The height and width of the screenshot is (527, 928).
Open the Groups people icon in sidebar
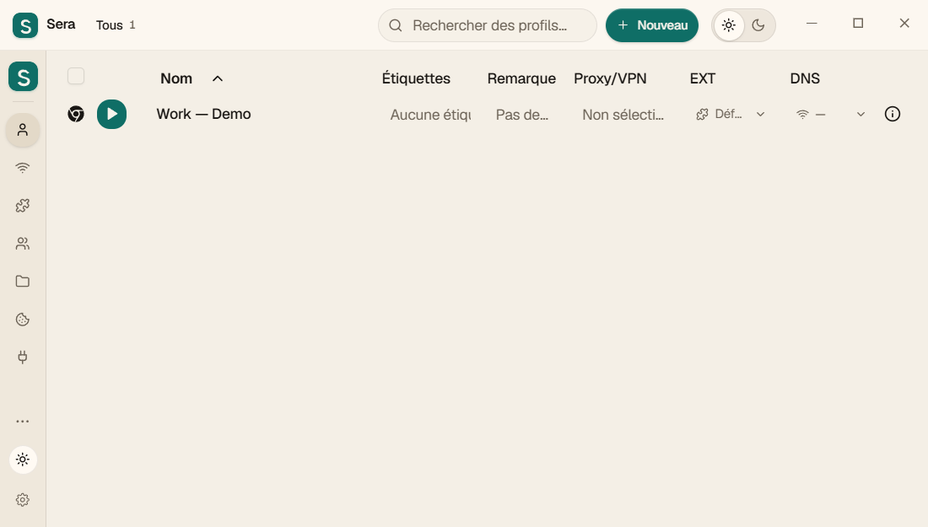pos(23,243)
